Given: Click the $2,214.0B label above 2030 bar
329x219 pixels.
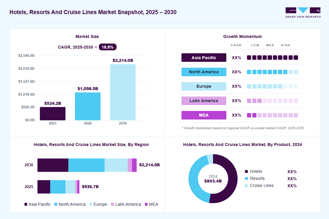Looking at the screenshot, I should 123,60.
